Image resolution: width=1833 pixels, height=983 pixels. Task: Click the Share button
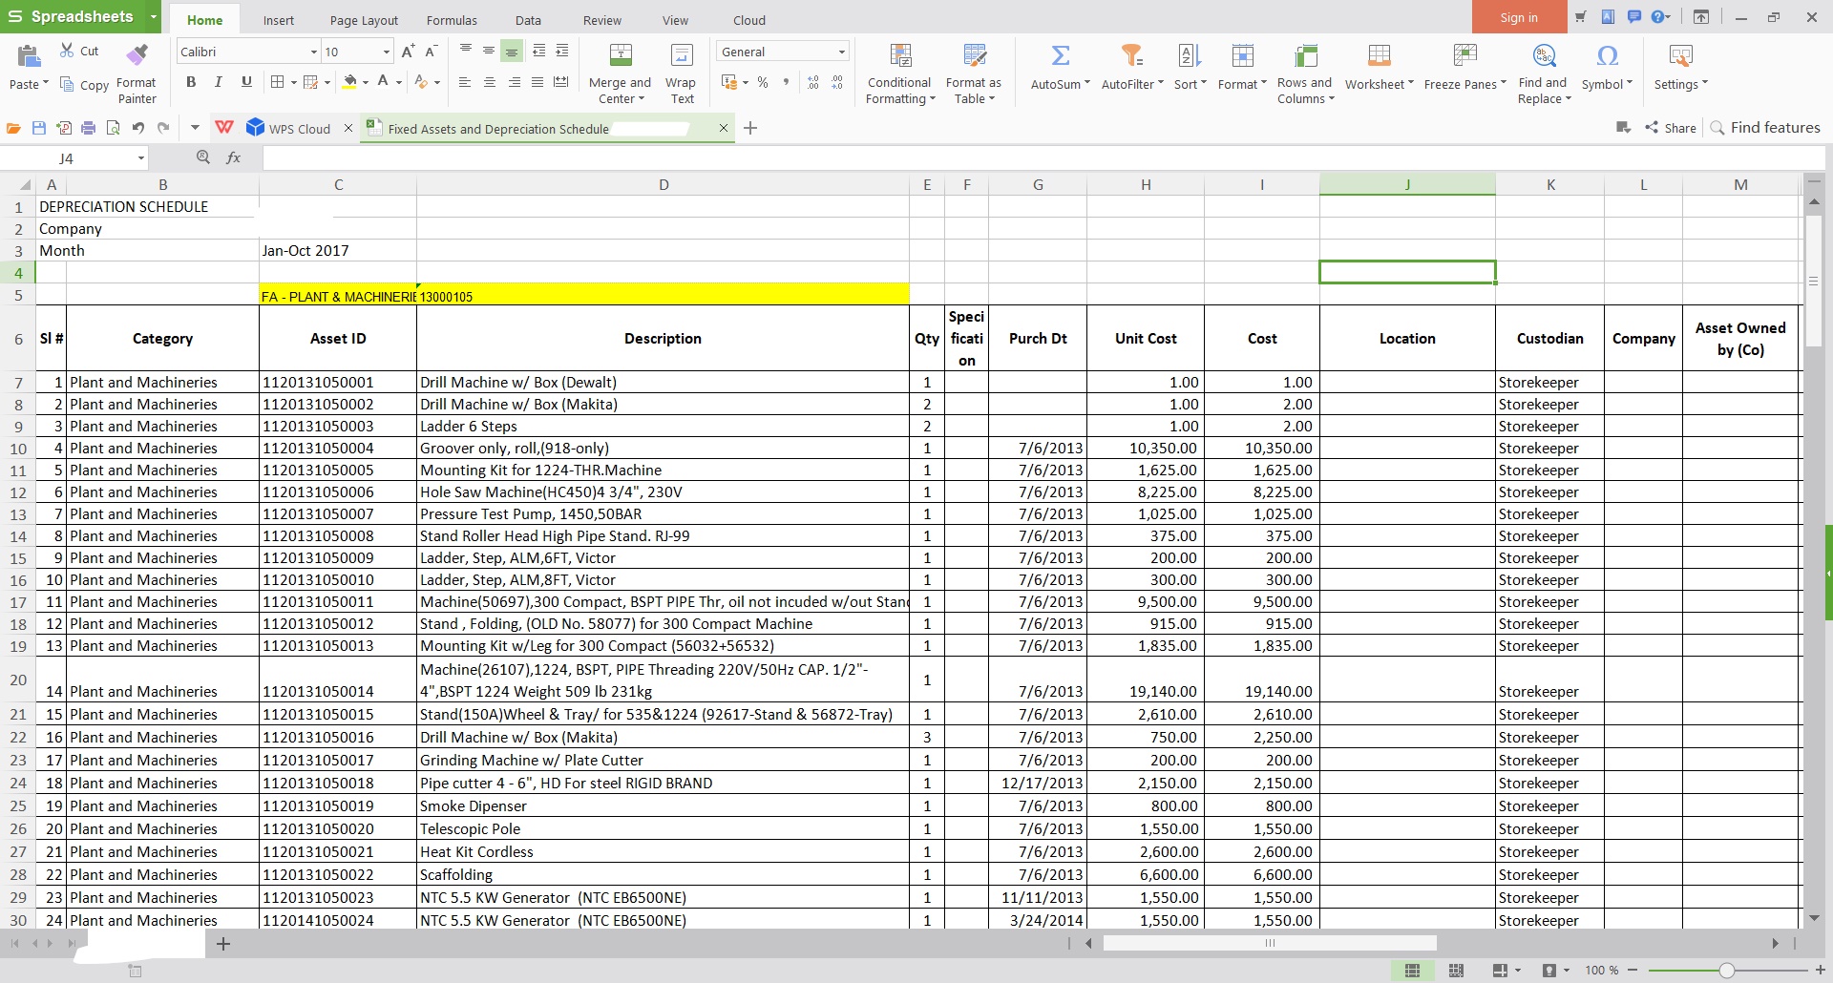click(x=1671, y=128)
